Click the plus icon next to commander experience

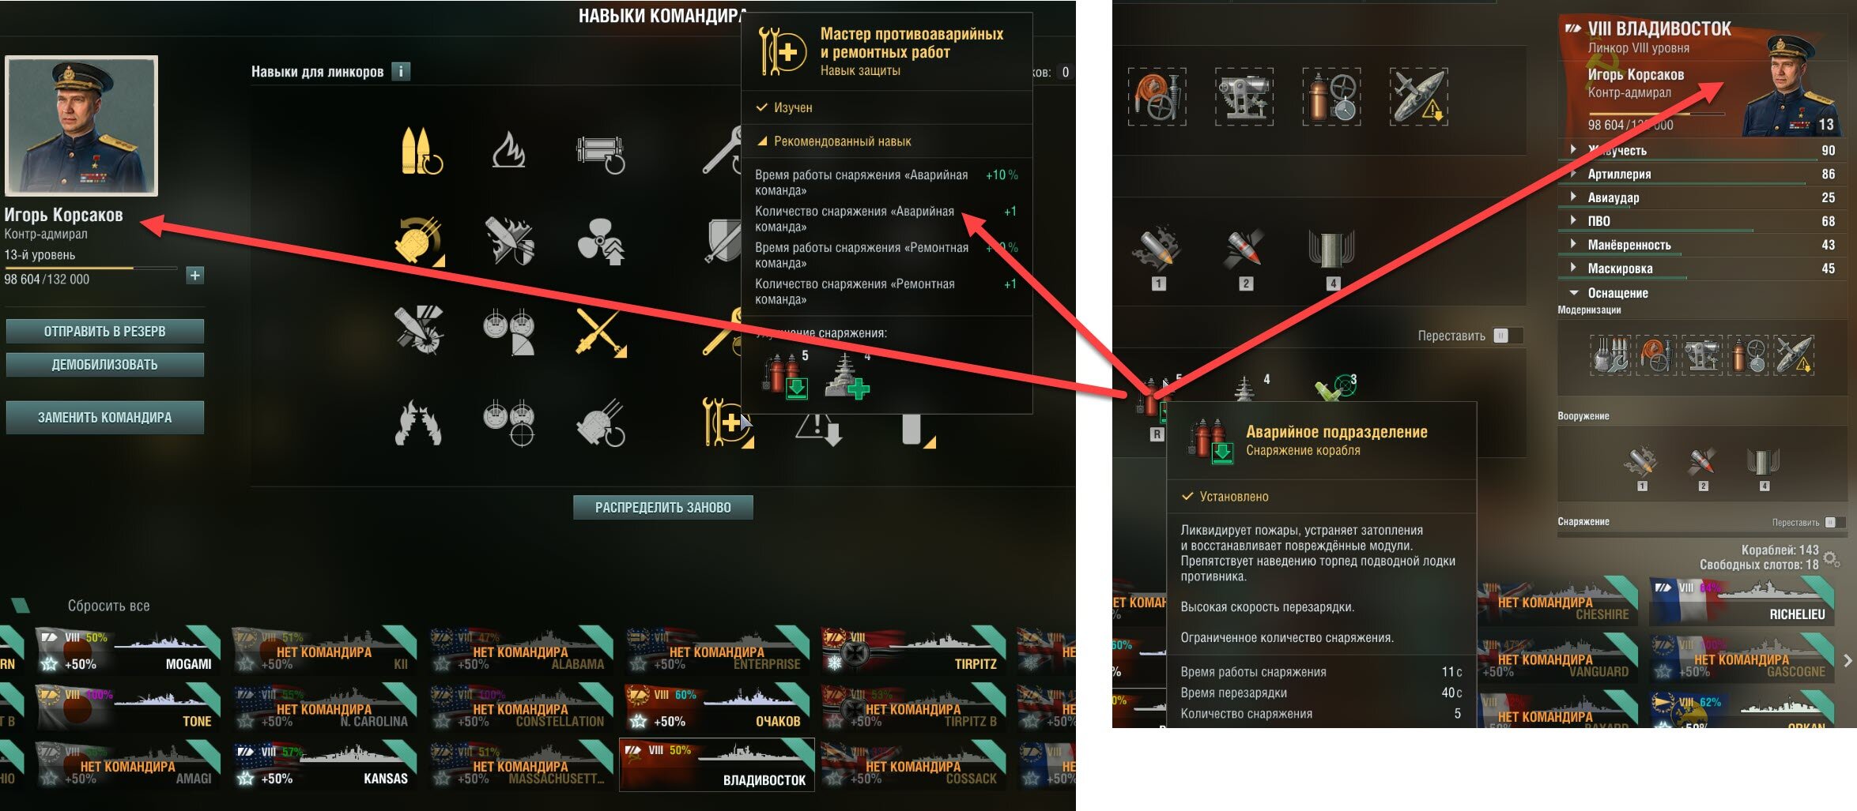(x=195, y=276)
